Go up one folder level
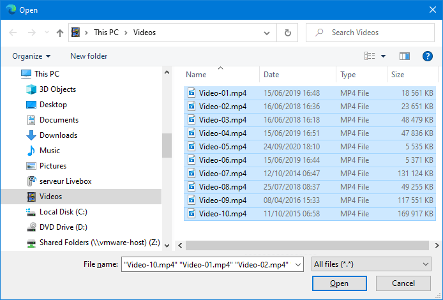 60,33
